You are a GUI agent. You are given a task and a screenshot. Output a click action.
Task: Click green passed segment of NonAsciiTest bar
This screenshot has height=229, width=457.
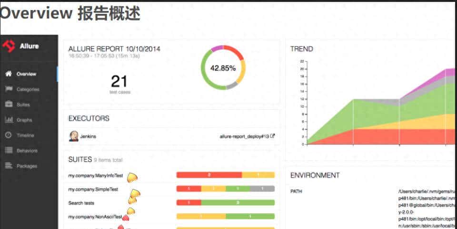[x=250, y=216]
